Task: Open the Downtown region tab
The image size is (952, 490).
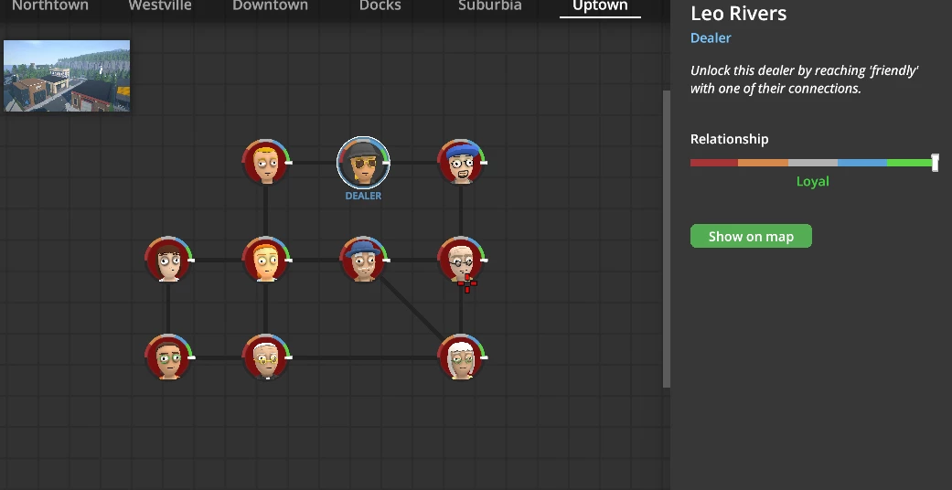Action: tap(270, 6)
